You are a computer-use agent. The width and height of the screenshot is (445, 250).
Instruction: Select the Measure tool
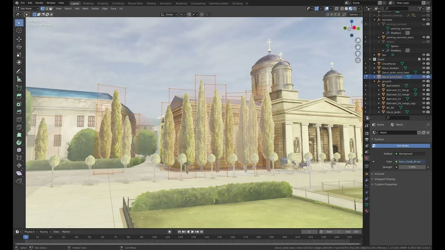tap(19, 79)
